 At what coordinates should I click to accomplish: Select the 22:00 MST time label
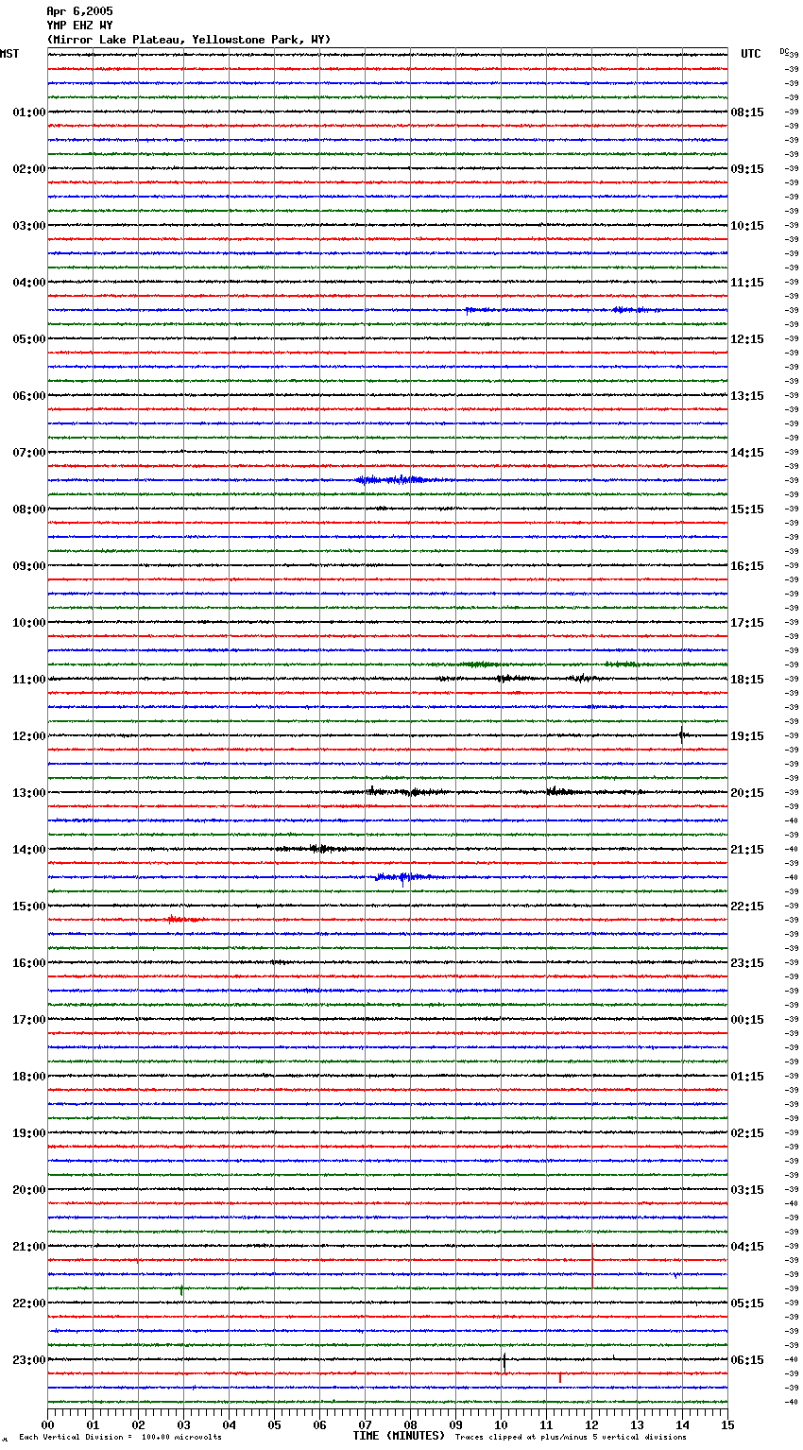[x=29, y=1303]
